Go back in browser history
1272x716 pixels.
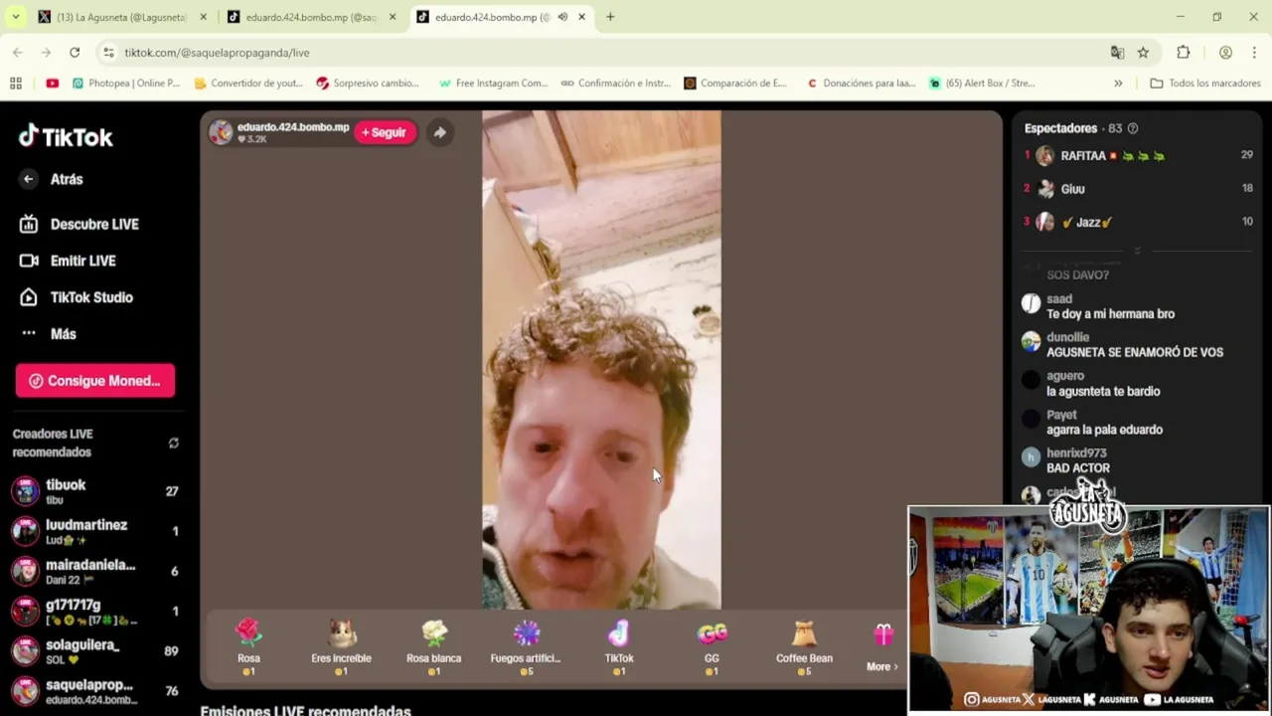click(x=18, y=53)
